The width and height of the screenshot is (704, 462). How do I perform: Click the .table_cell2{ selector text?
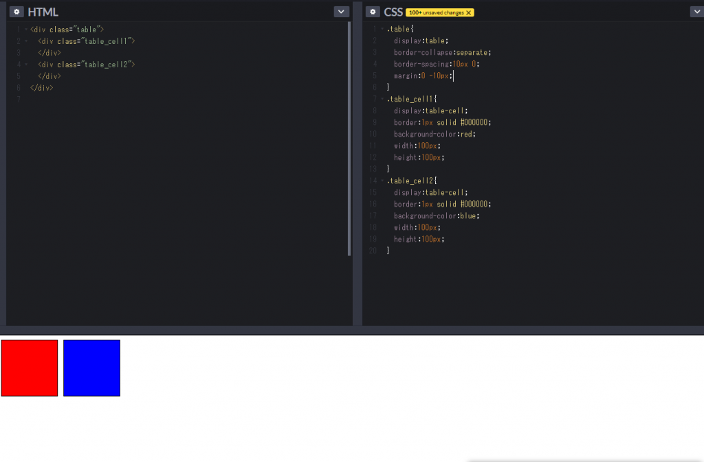click(412, 181)
